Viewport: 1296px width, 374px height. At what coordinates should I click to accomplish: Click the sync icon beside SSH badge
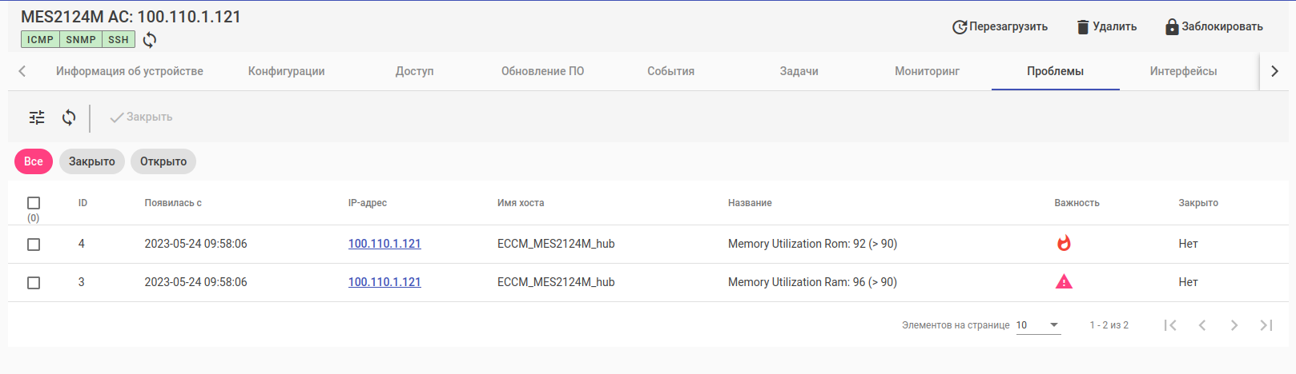pos(150,40)
